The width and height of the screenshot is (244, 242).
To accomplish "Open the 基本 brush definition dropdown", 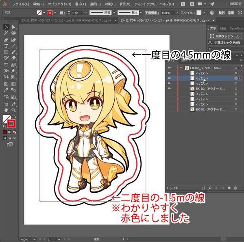I will click(141, 13).
